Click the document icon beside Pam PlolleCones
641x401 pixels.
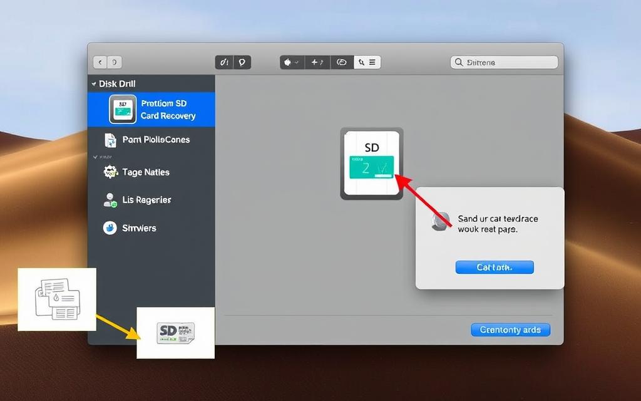(110, 140)
